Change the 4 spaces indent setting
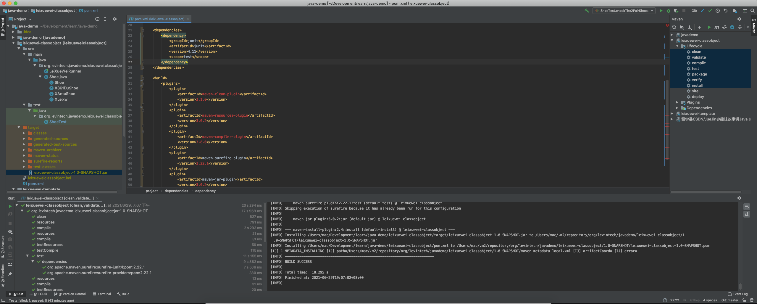 click(710, 300)
